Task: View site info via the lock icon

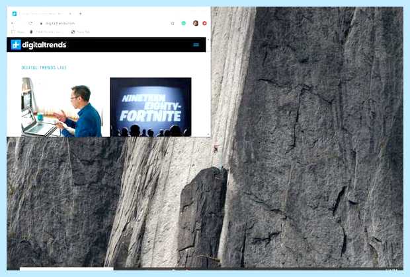Action: (x=41, y=24)
